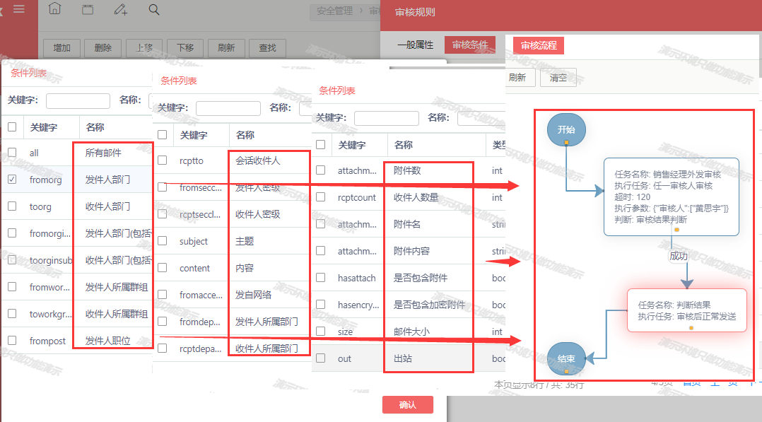Click the home icon in the top toolbar

click(x=54, y=9)
